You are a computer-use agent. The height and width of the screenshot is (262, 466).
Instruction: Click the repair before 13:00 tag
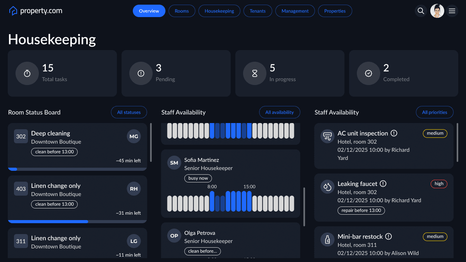tap(361, 210)
